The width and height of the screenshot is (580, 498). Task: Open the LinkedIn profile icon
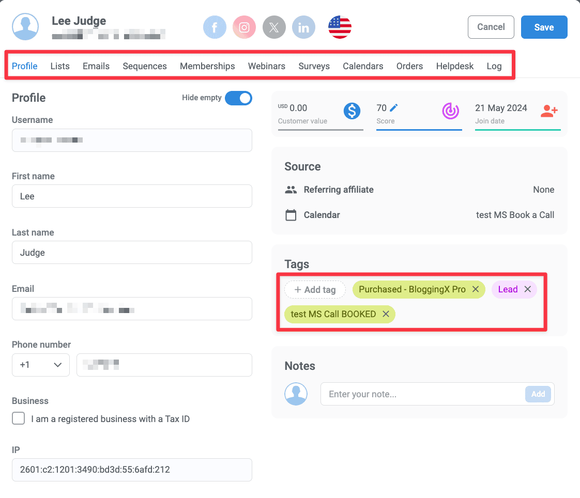pyautogui.click(x=303, y=27)
